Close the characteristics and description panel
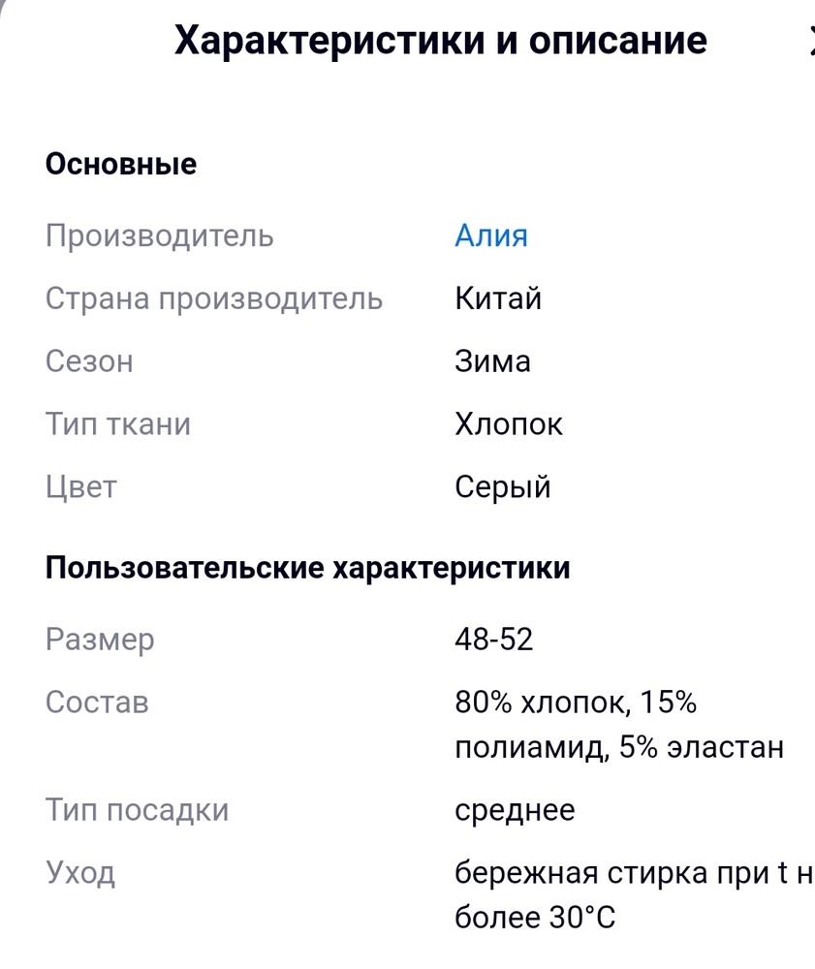 point(810,41)
